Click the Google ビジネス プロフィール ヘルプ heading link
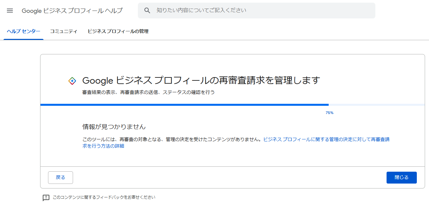Viewport: 429px width, 202px height. pyautogui.click(x=72, y=10)
